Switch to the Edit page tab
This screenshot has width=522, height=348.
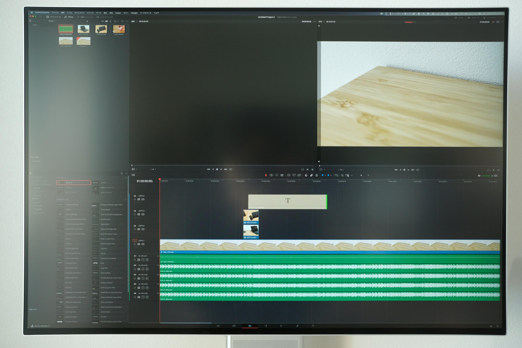250,326
